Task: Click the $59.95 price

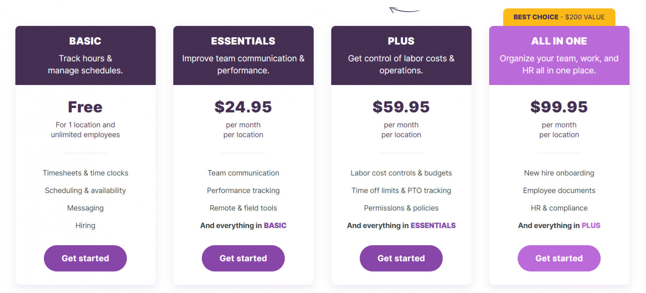Action: [401, 107]
